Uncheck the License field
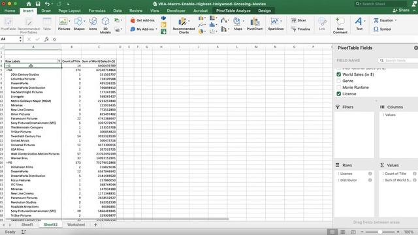The height and width of the screenshot is (235, 418). click(x=339, y=94)
